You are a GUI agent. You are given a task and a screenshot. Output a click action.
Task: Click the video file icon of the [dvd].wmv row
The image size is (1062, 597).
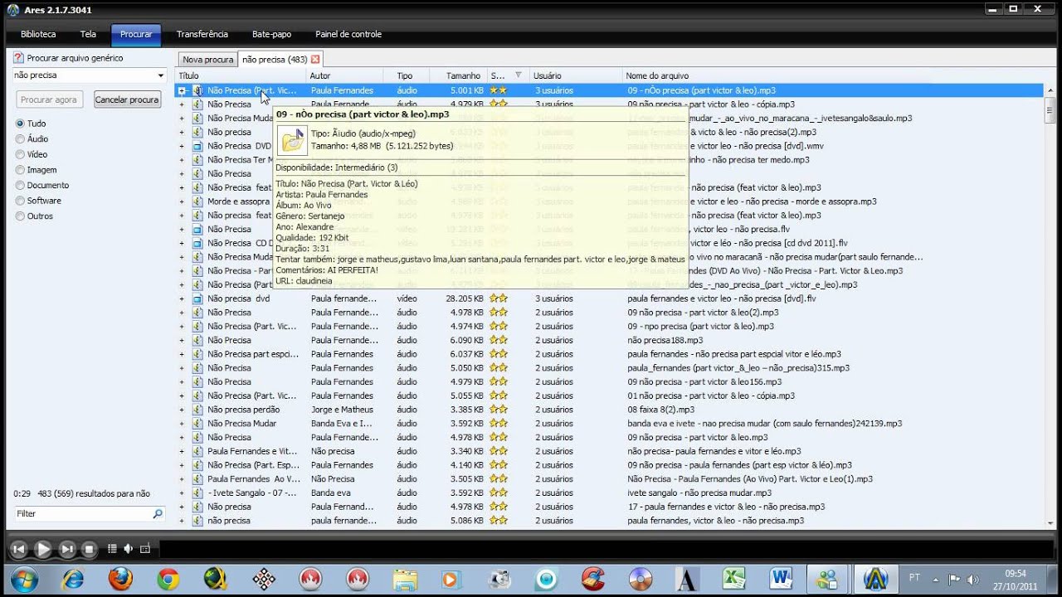197,146
